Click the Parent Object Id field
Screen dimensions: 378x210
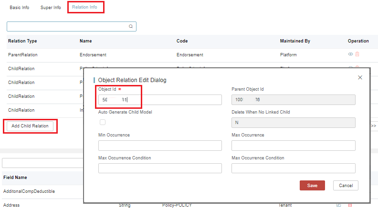[x=293, y=100]
